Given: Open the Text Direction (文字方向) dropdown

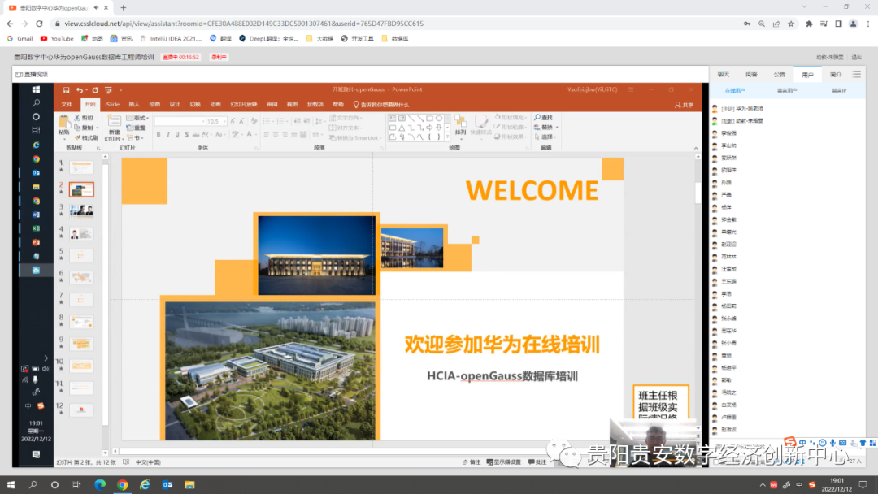Looking at the screenshot, I should [346, 118].
